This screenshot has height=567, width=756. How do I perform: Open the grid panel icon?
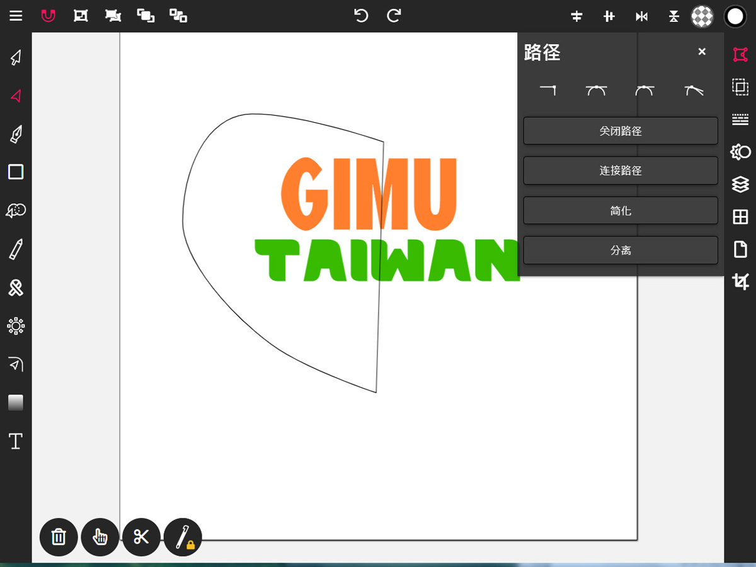click(x=740, y=217)
